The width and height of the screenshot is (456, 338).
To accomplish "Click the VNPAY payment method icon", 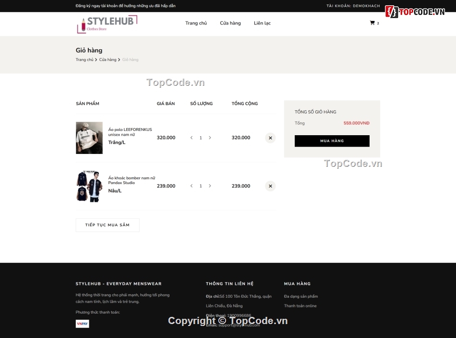I will [x=82, y=324].
